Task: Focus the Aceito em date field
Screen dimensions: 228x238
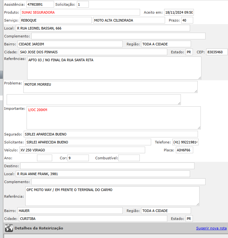Action: pyautogui.click(x=179, y=12)
